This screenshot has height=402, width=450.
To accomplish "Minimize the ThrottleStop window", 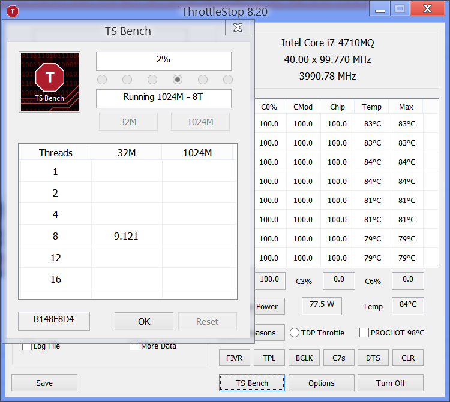I will tap(380, 8).
